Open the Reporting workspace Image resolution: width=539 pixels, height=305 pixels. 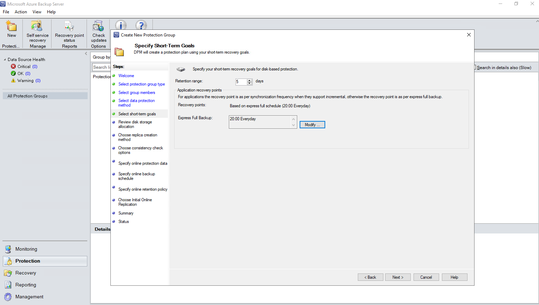coord(45,285)
